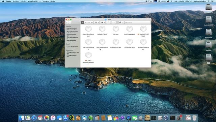Launch VirtualBox from the Dock
Viewport: 216px width, 122px height.
click(x=166, y=118)
